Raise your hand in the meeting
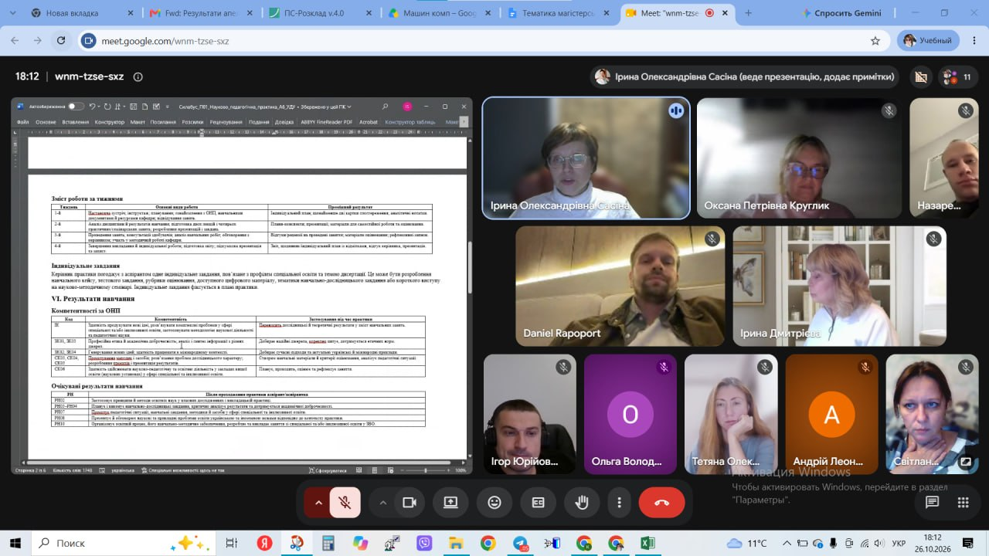 coord(582,503)
